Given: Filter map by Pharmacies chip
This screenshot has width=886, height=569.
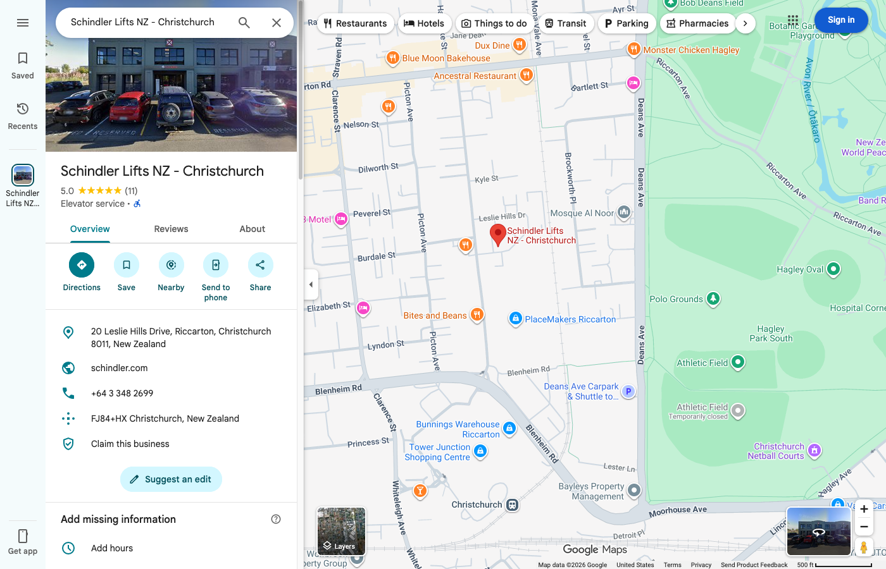Looking at the screenshot, I should coord(697,23).
